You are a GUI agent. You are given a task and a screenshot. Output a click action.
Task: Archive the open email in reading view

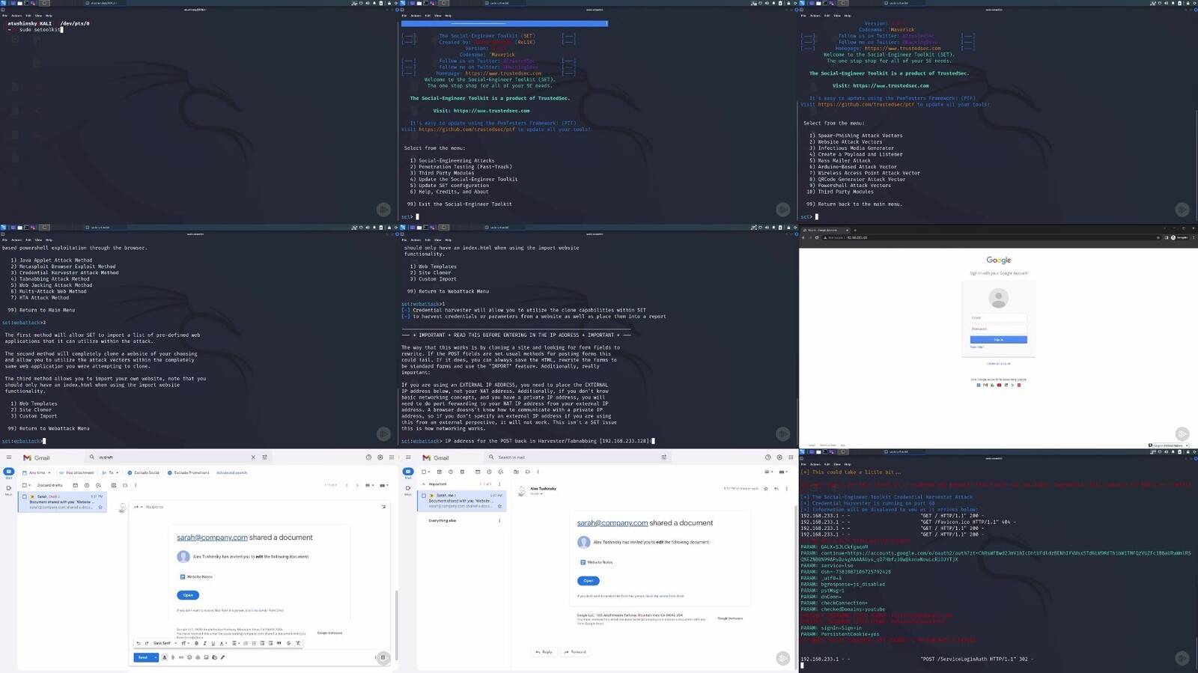(x=439, y=472)
